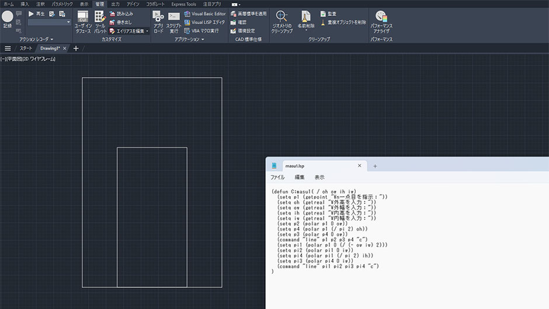The width and height of the screenshot is (549, 309).
Task: Click 画層標準を適用 layer translator
Action: [x=249, y=13]
